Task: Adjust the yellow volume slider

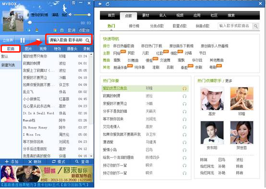Action: click(x=82, y=15)
